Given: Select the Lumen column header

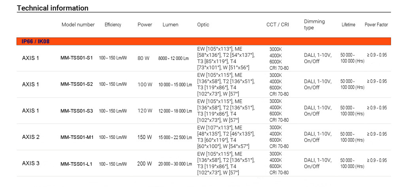Looking at the screenshot, I should (x=170, y=24).
